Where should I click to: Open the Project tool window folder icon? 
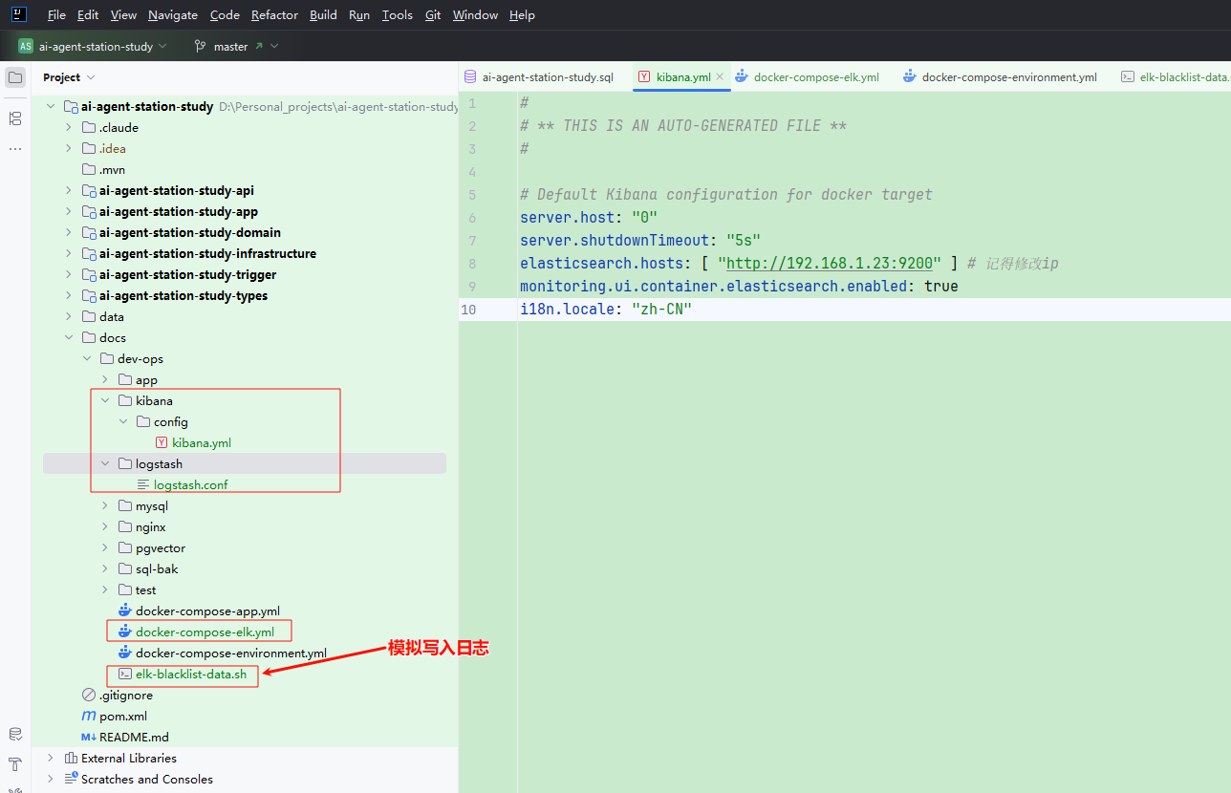pyautogui.click(x=15, y=77)
